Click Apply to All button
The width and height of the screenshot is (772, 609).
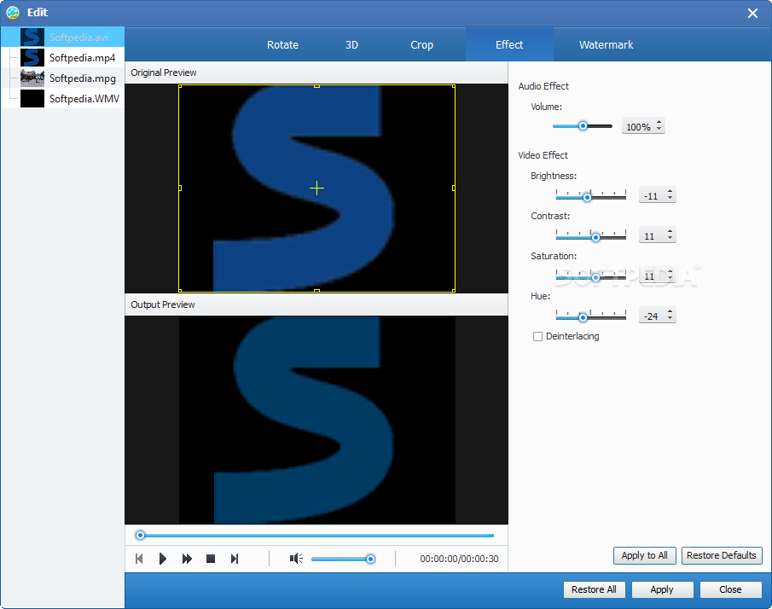[645, 555]
